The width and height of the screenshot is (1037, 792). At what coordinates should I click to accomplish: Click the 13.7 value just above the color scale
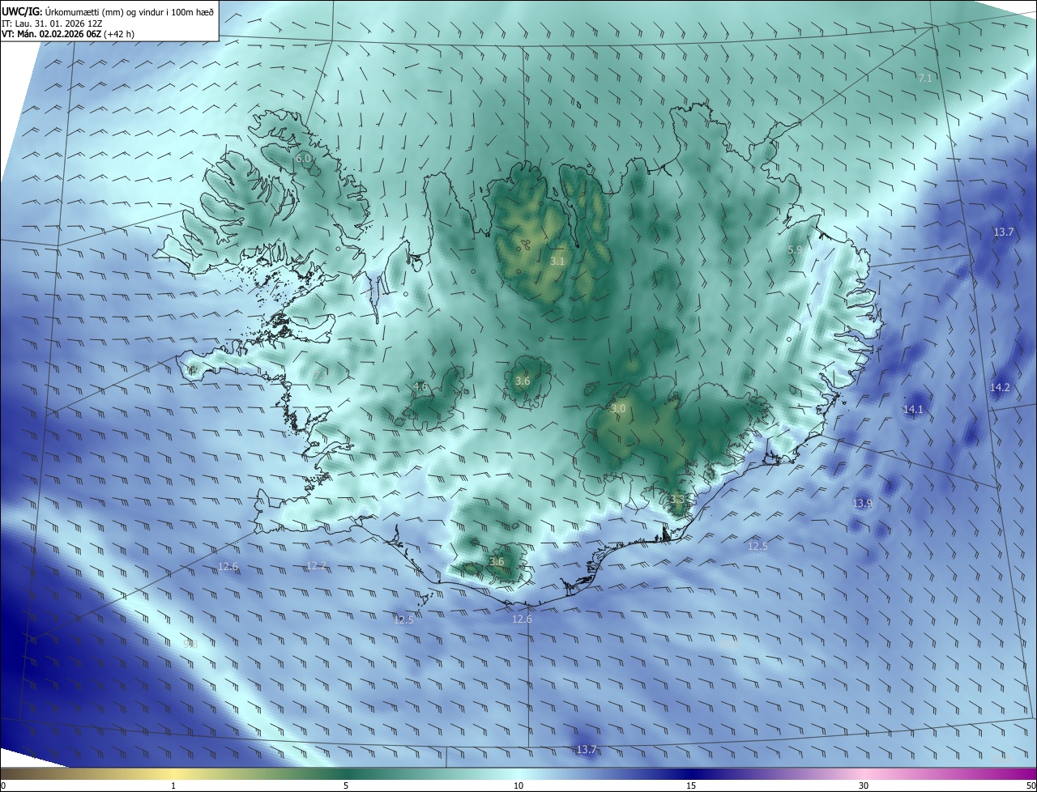pyautogui.click(x=587, y=749)
